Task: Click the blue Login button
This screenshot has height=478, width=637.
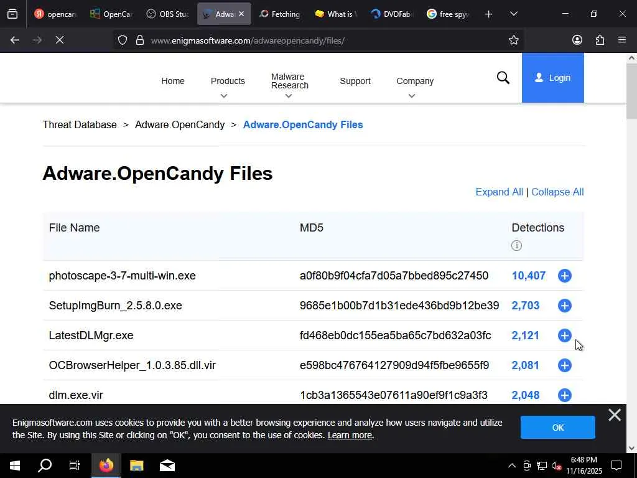Action: click(x=552, y=78)
